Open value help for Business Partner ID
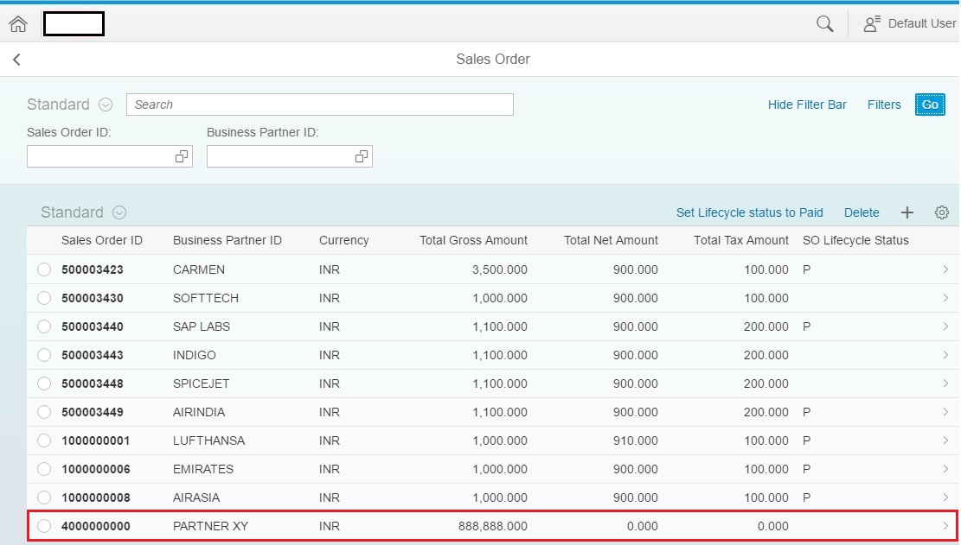The width and height of the screenshot is (961, 545). point(361,156)
